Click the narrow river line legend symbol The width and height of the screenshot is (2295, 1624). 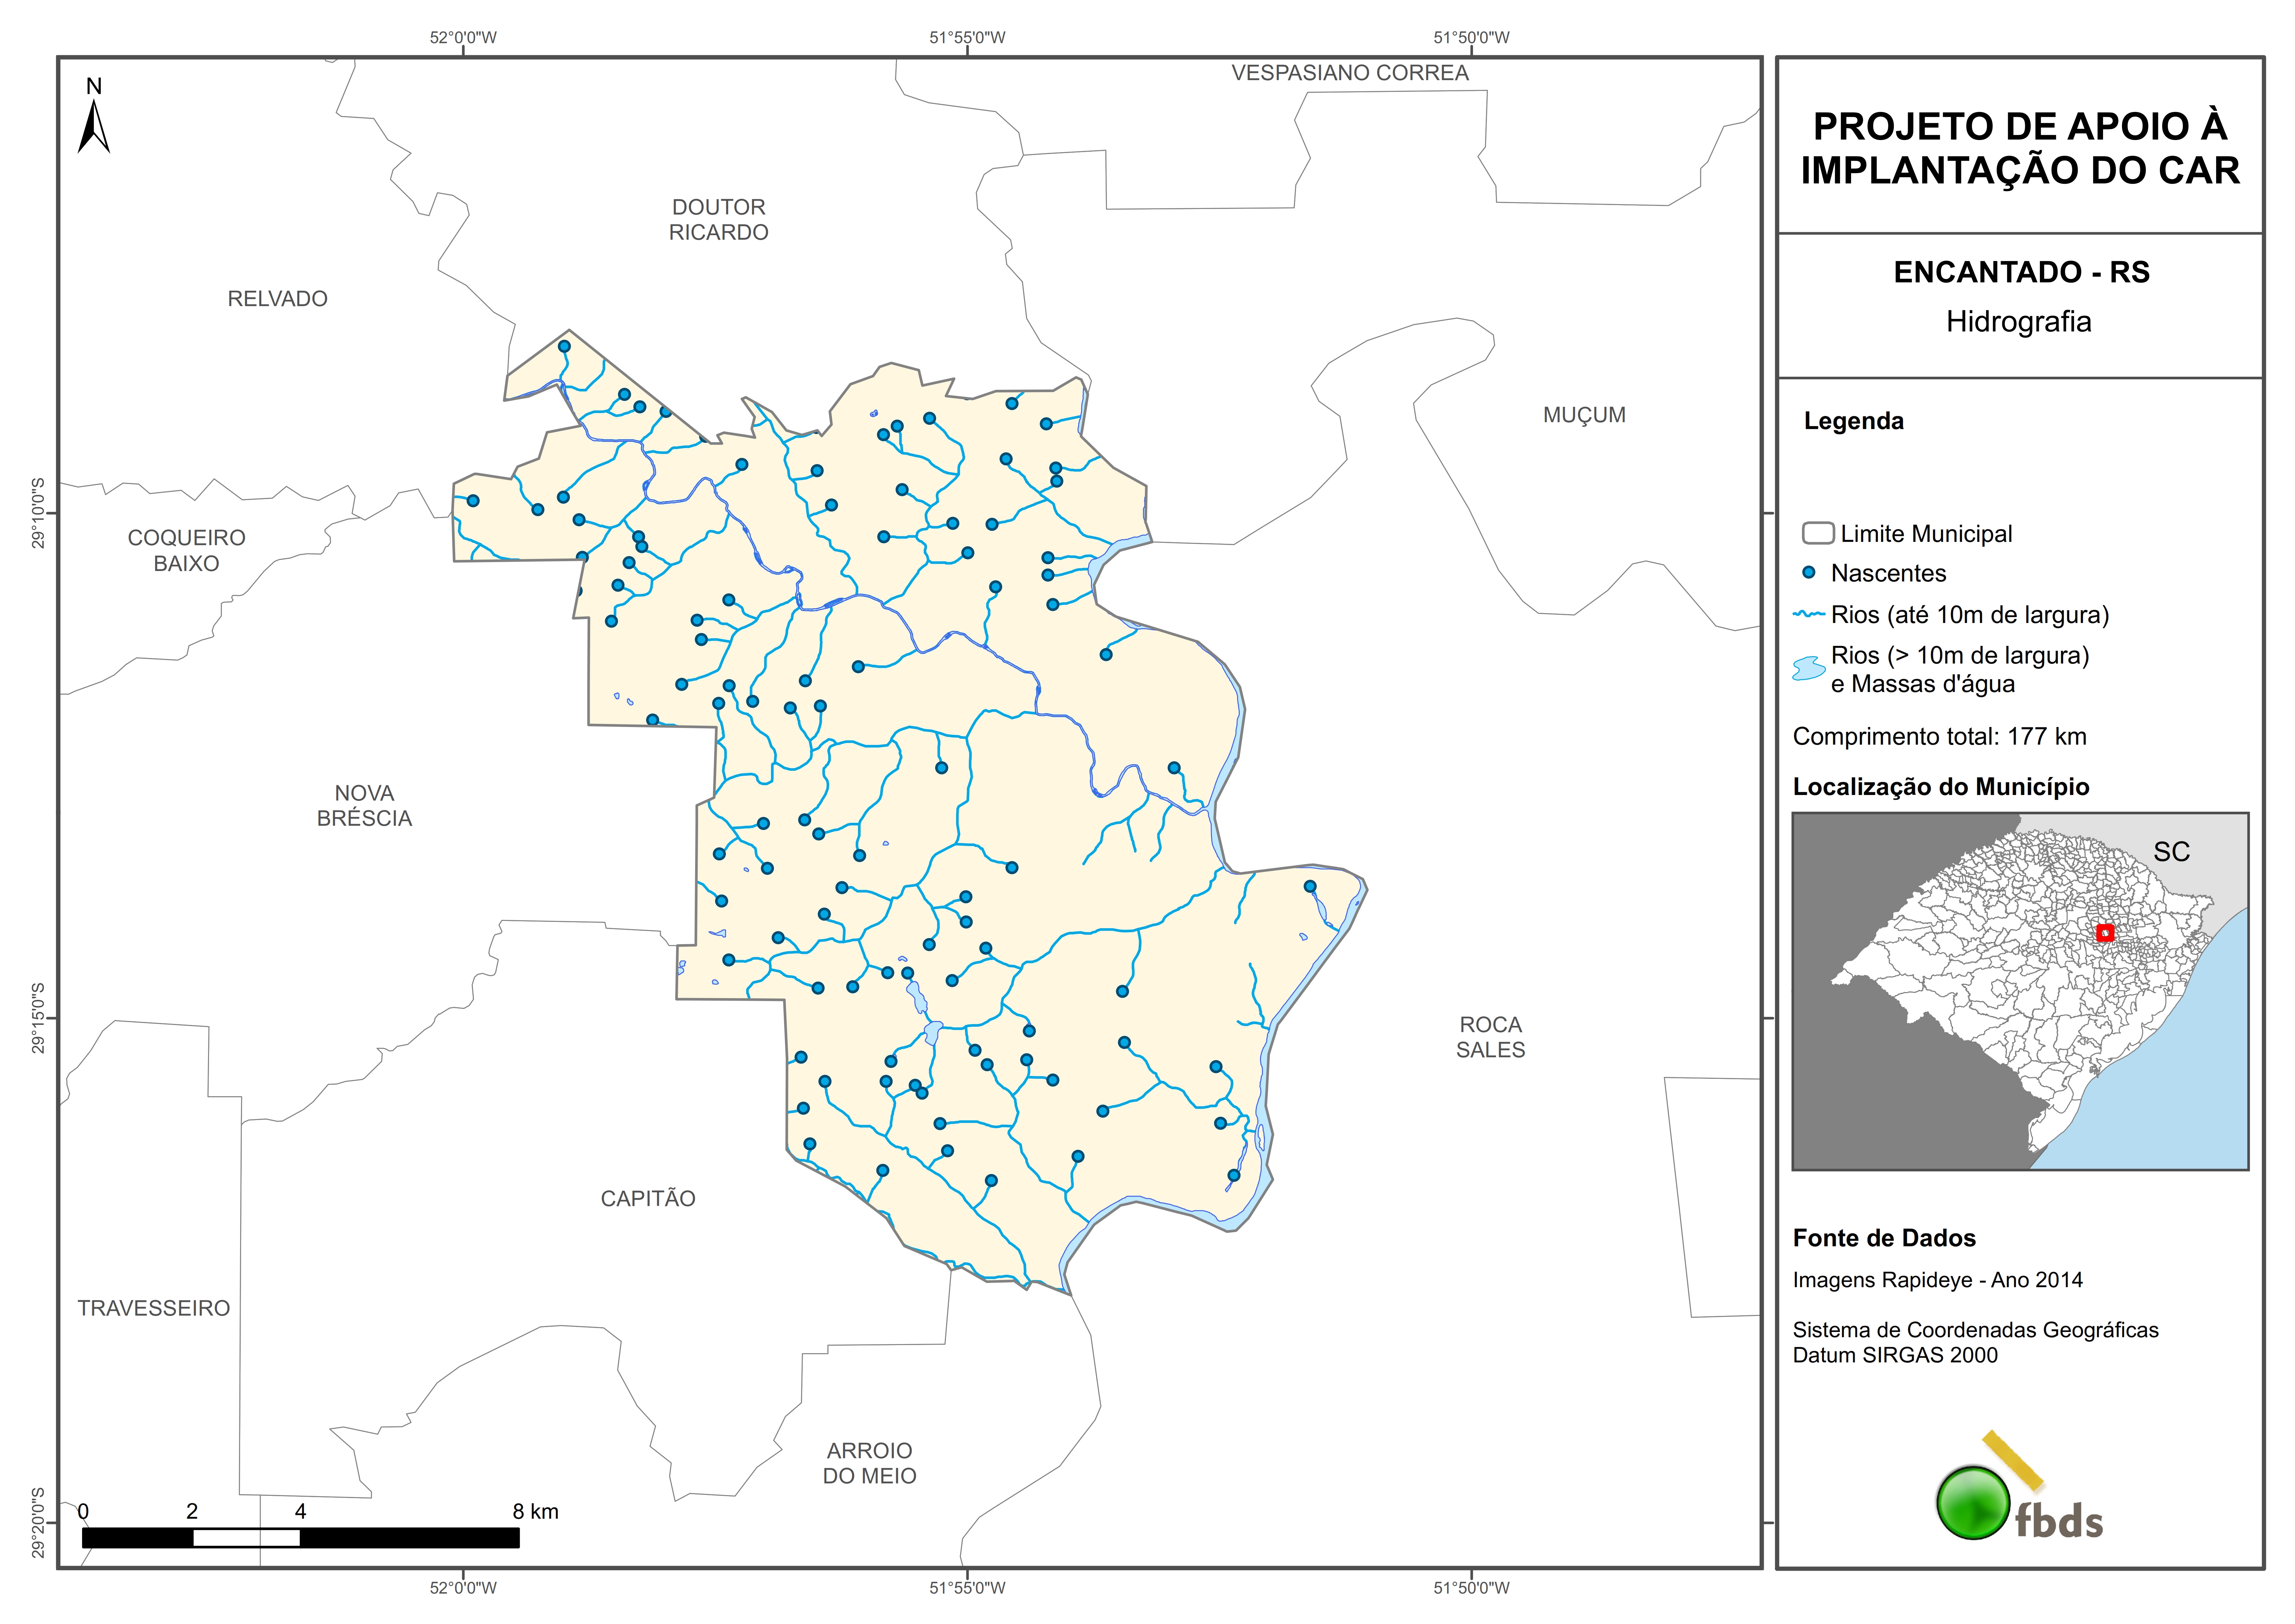[1809, 614]
